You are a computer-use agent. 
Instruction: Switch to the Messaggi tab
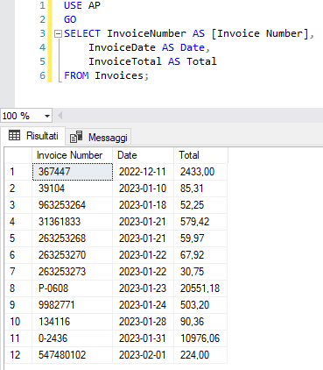[99, 137]
